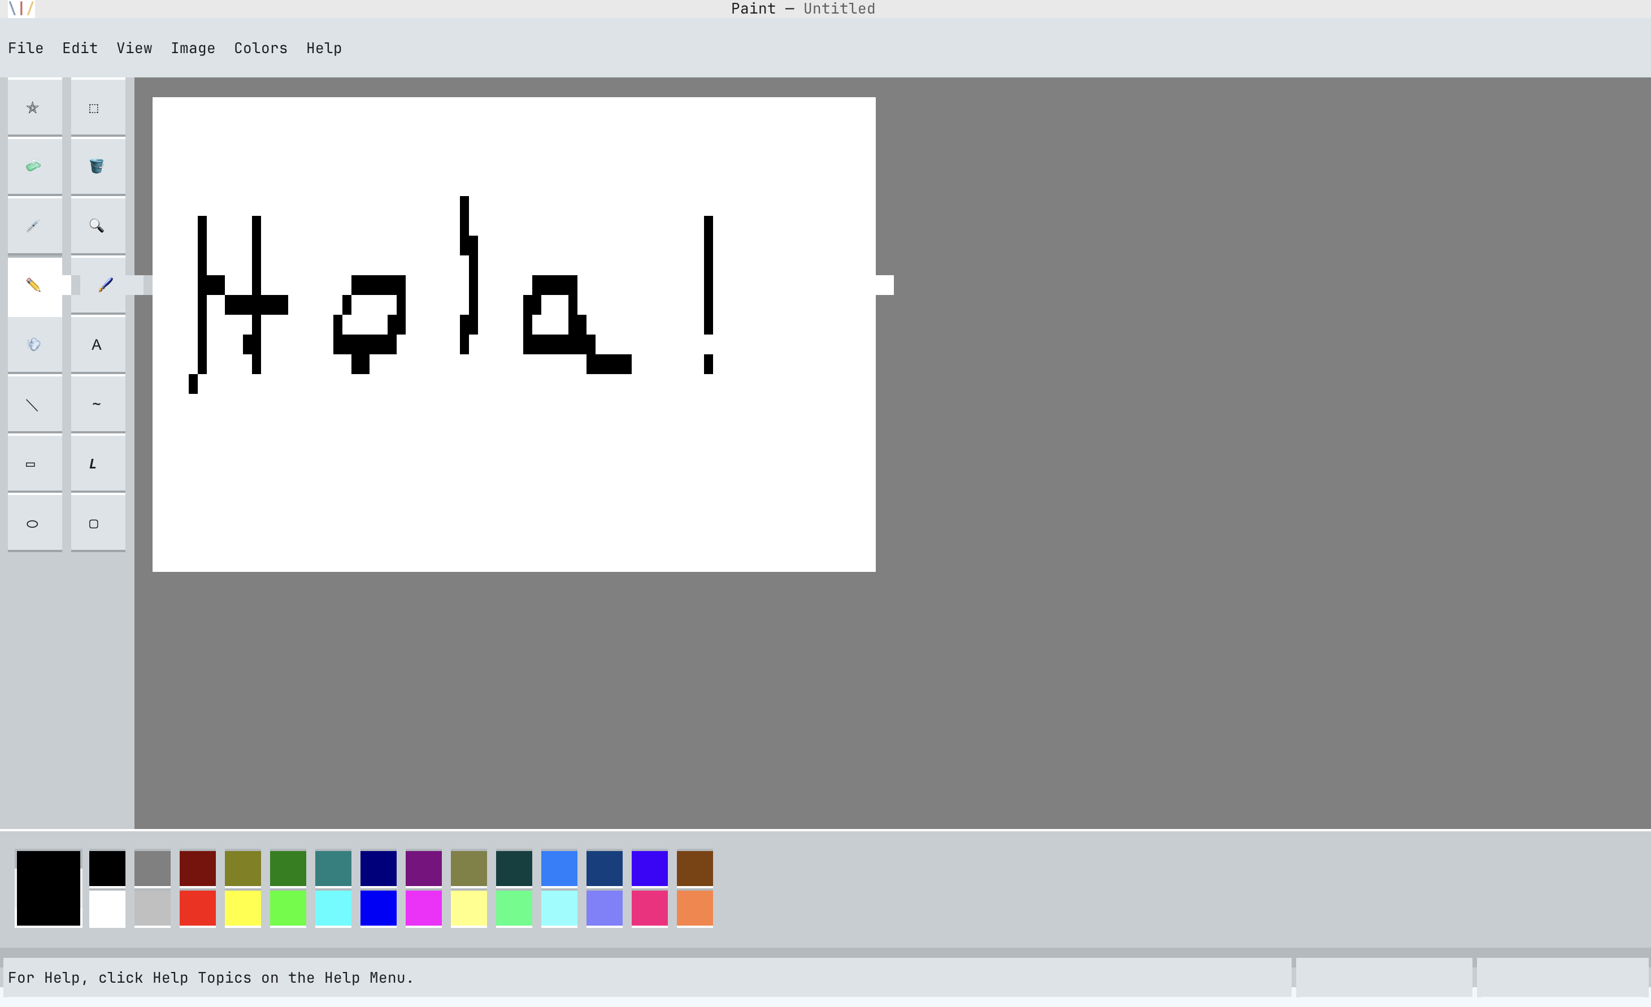The image size is (1651, 1007).
Task: Choose the Fill with Color bucket tool
Action: 97,166
